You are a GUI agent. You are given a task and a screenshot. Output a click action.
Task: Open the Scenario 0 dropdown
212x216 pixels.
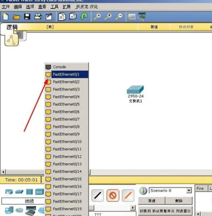pyautogui.click(x=189, y=191)
